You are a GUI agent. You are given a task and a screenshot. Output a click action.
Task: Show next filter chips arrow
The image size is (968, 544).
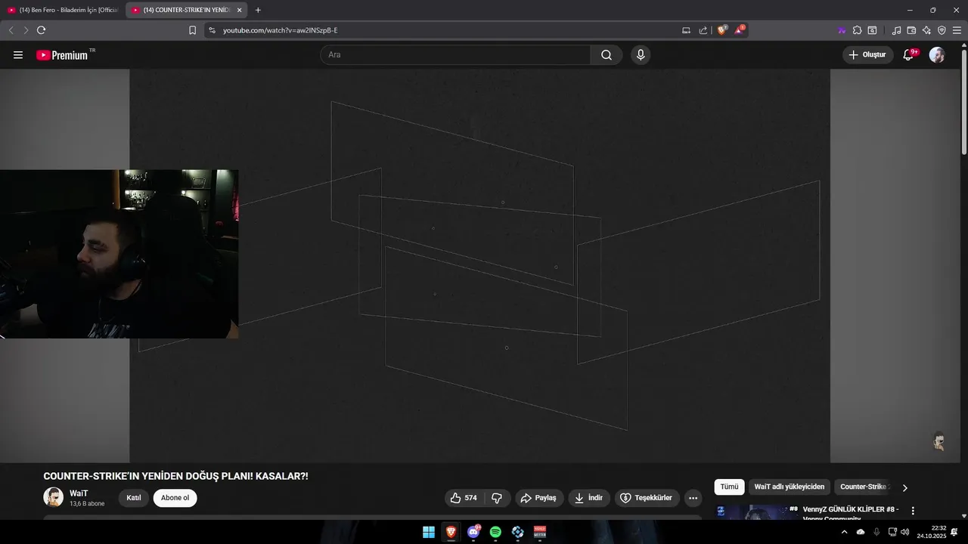point(905,487)
